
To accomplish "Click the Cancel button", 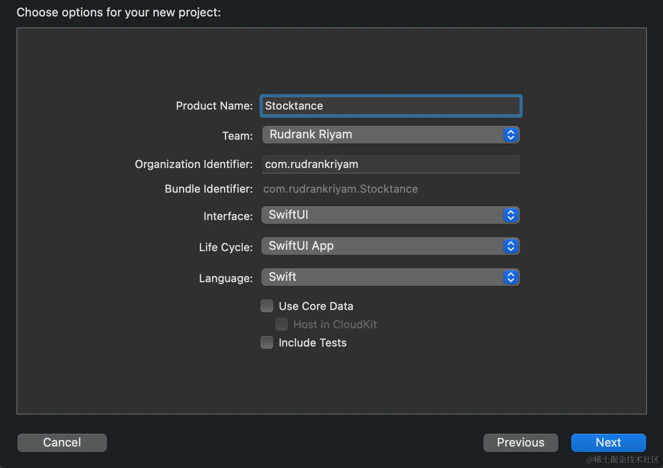I will [x=62, y=442].
